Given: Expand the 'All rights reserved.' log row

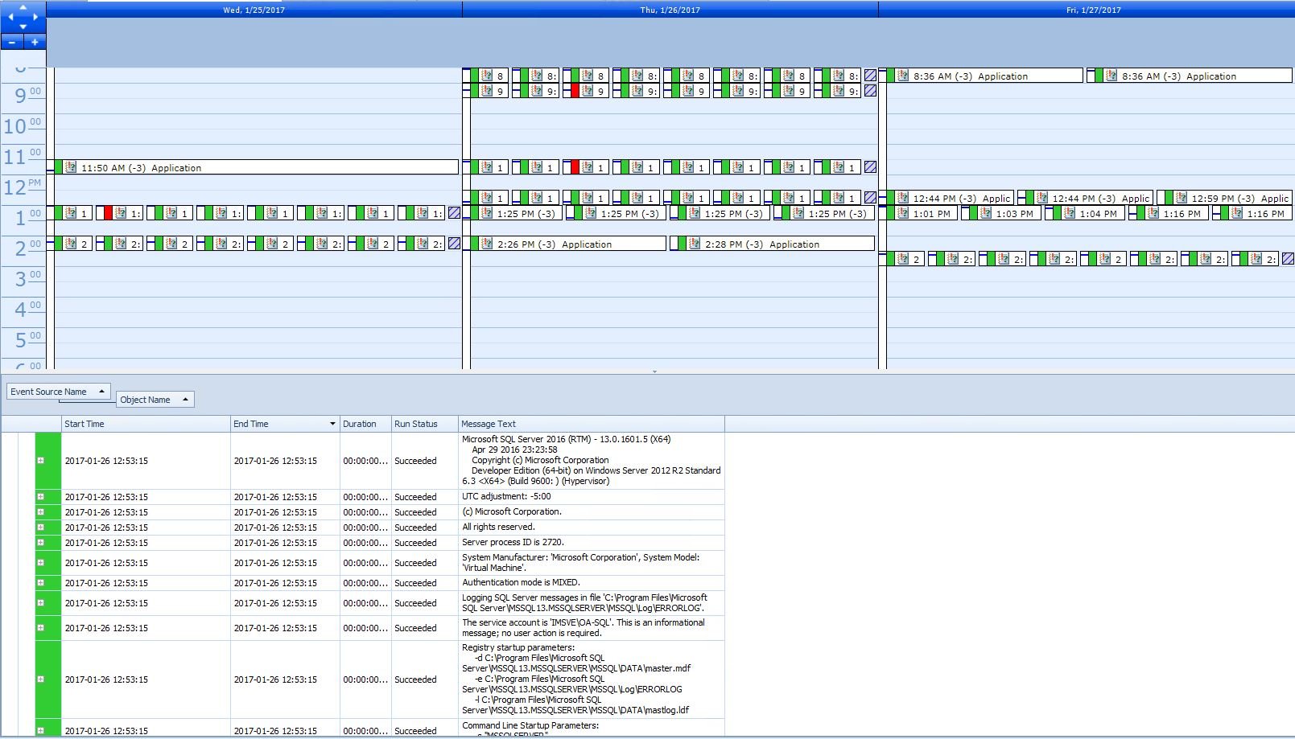Looking at the screenshot, I should 40,528.
